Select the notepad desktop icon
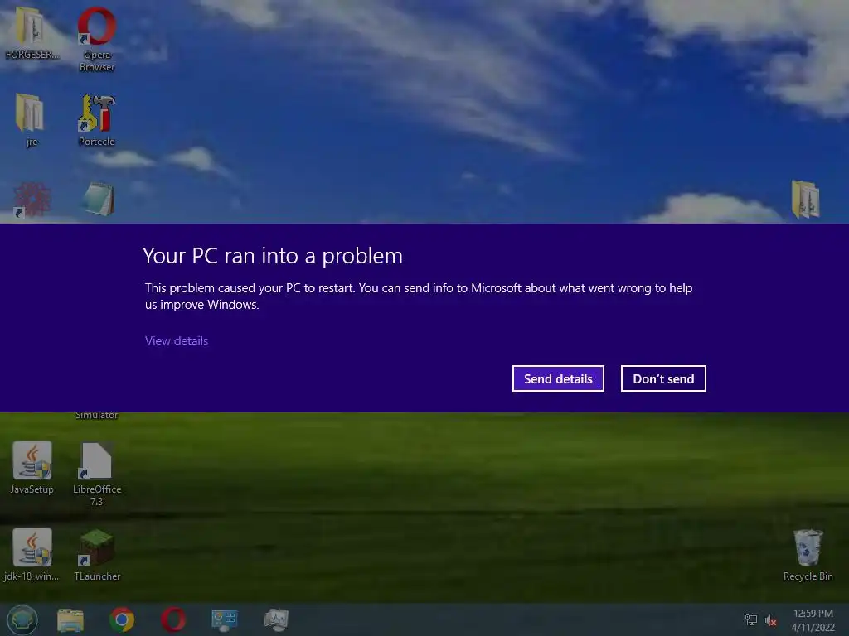 coord(99,199)
